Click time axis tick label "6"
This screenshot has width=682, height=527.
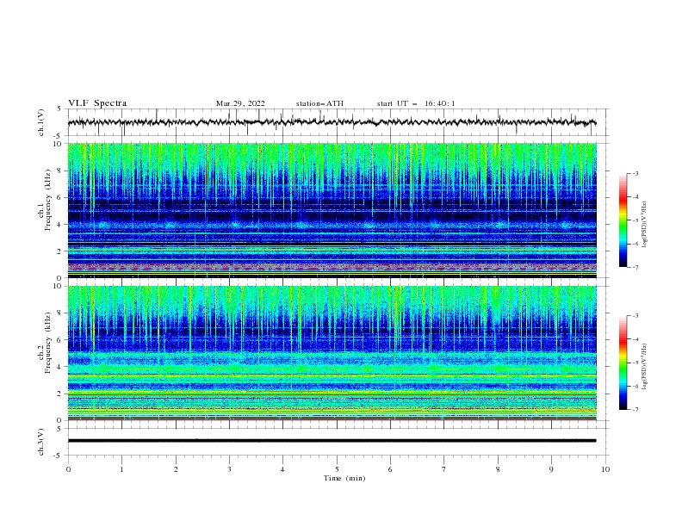pos(390,469)
